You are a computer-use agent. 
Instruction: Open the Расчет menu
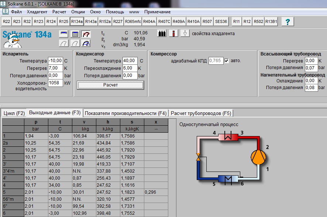(59, 12)
